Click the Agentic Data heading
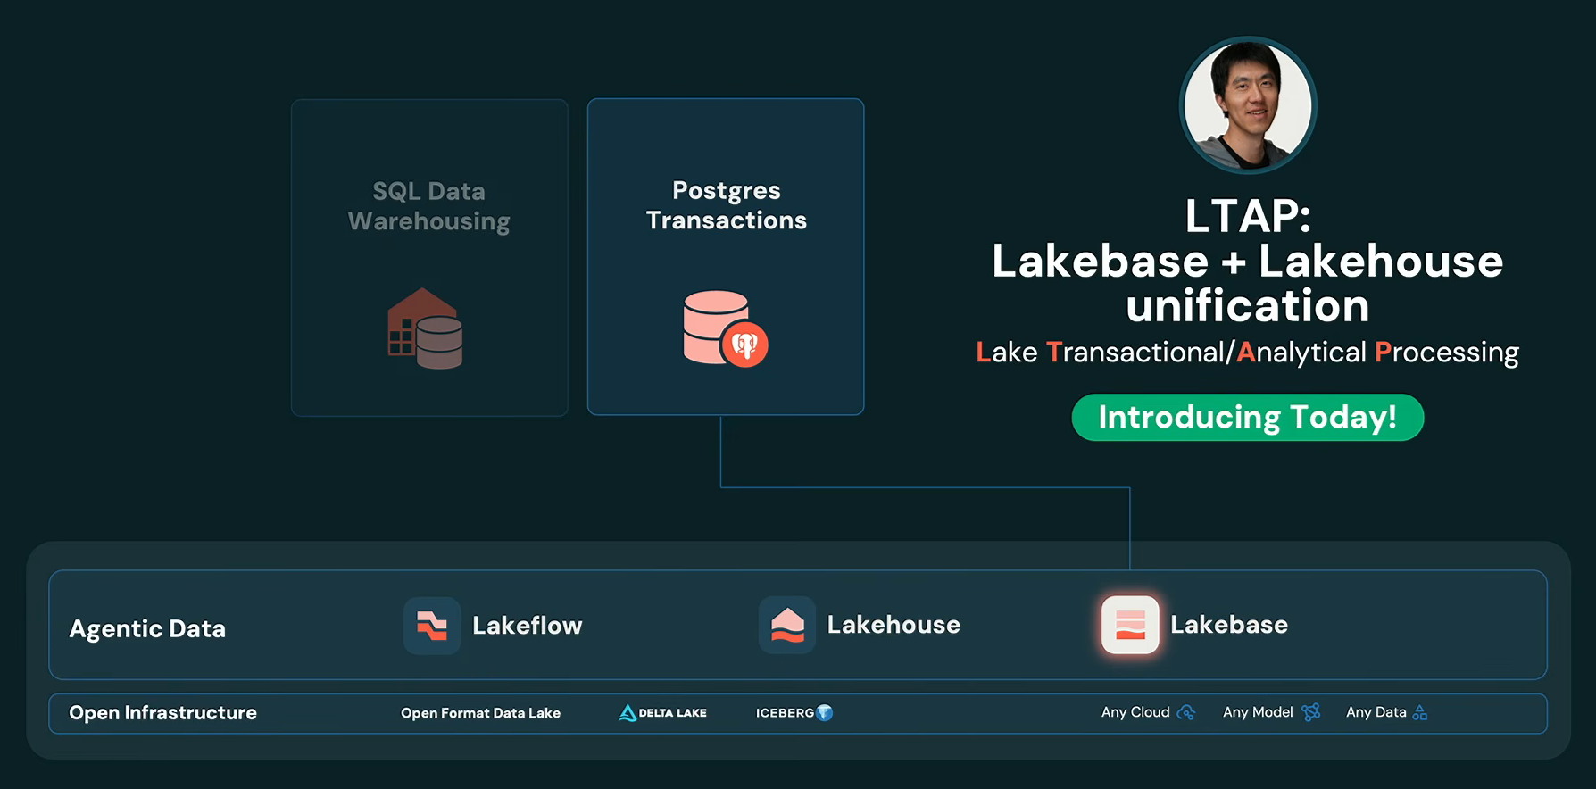This screenshot has height=789, width=1596. coord(147,629)
